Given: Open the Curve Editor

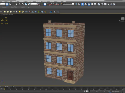Looking at the screenshot, I should [x=92, y=4].
